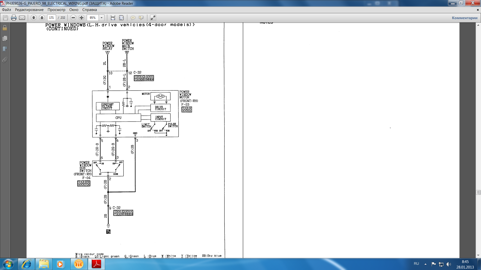The height and width of the screenshot is (270, 481).
Task: Zoom out with the minus button
Action: pos(73,18)
